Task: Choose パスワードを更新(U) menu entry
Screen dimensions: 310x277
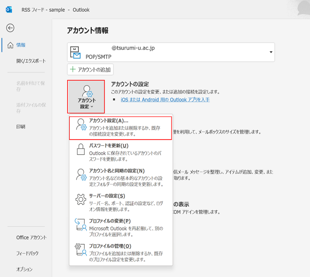Action: point(121,152)
